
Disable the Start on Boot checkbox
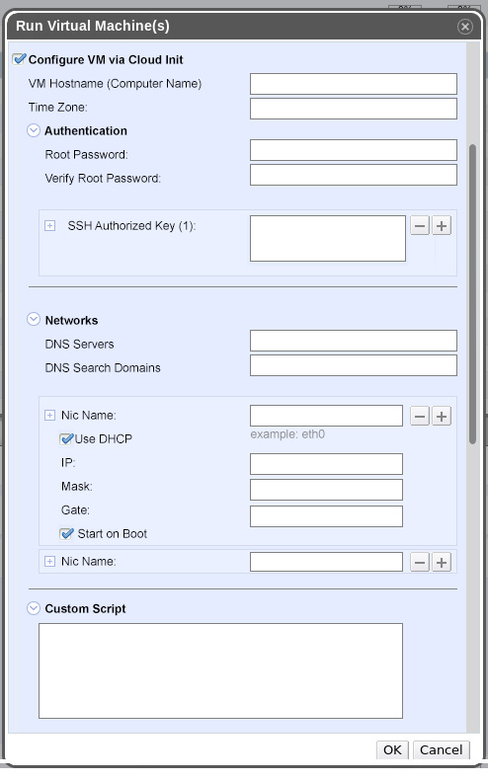(66, 534)
